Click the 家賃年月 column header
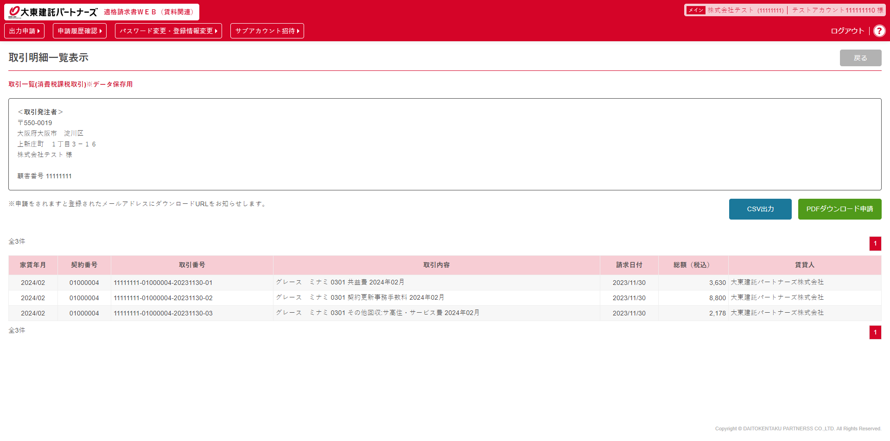Screen dimensions: 890x441 [33, 265]
